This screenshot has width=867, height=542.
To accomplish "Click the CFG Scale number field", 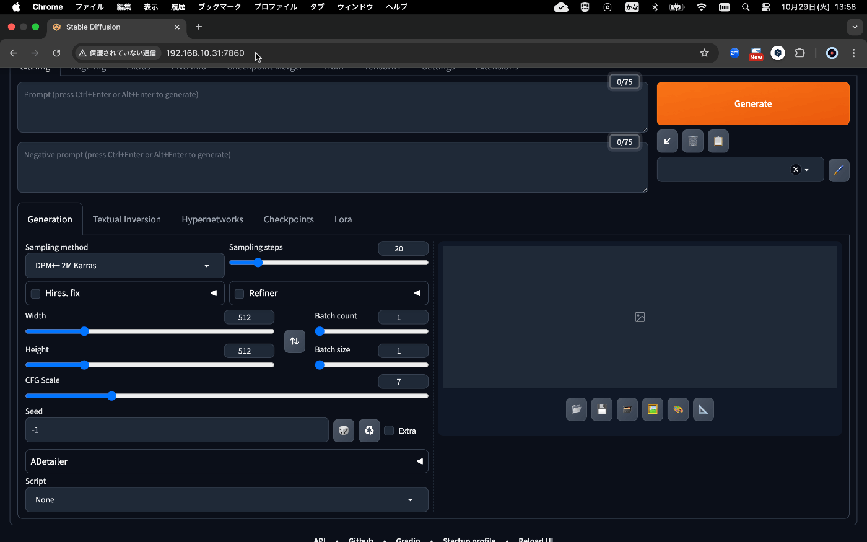I will pyautogui.click(x=403, y=382).
